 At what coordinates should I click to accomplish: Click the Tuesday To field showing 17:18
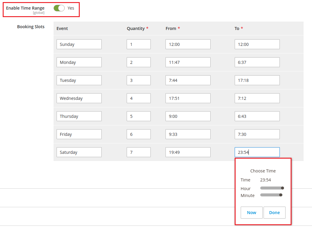click(257, 80)
